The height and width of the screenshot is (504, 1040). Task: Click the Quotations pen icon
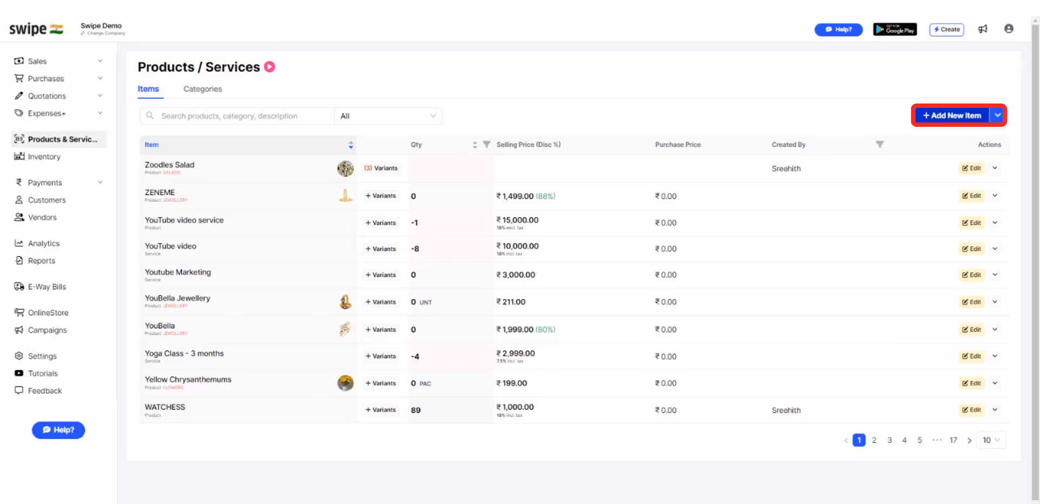point(19,96)
